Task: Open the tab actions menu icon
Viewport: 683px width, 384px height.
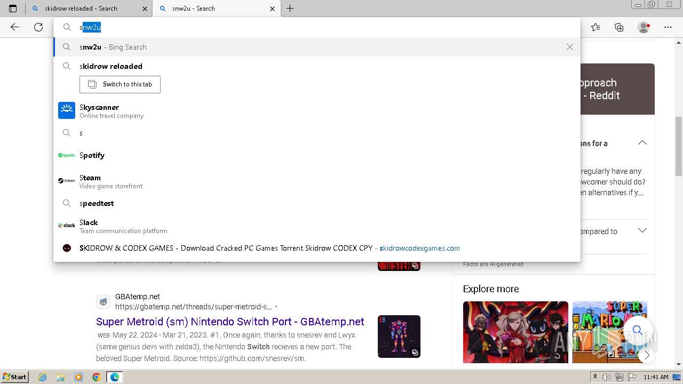Action: coord(13,9)
